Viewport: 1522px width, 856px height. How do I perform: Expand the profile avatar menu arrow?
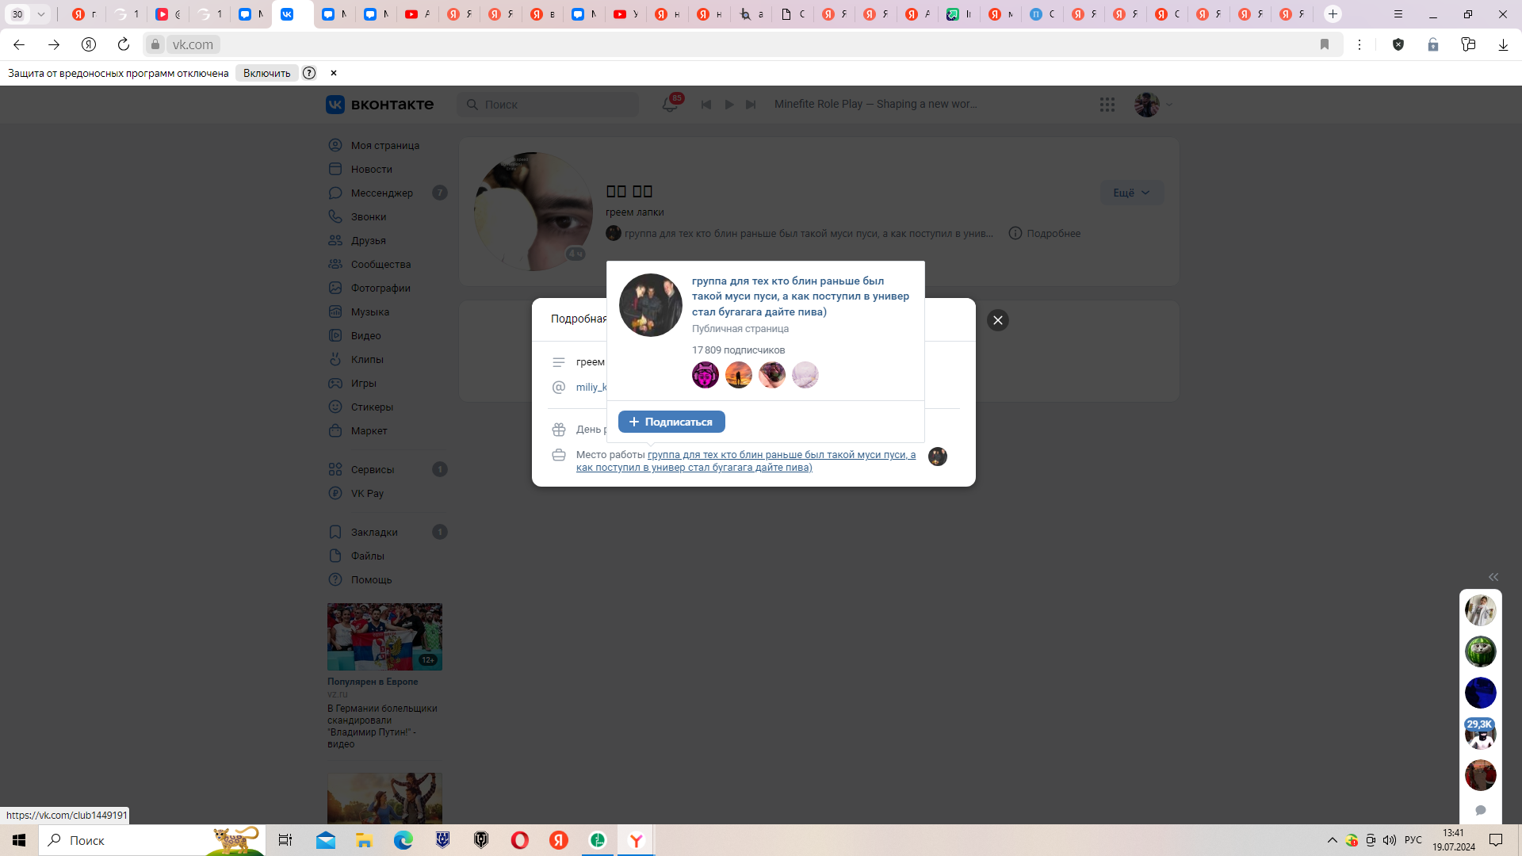(x=1169, y=105)
